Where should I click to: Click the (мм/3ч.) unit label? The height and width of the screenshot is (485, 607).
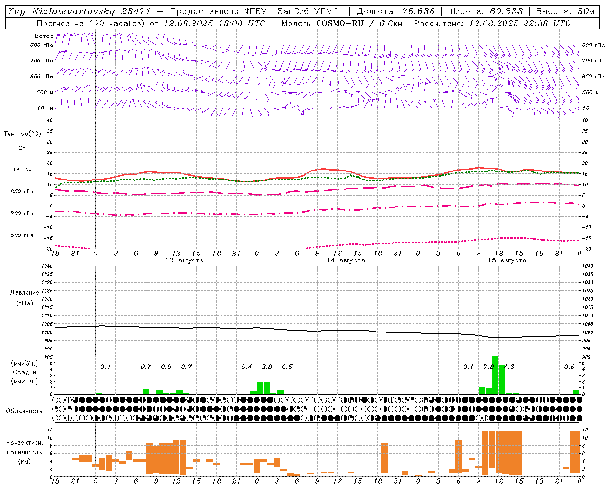point(24,363)
